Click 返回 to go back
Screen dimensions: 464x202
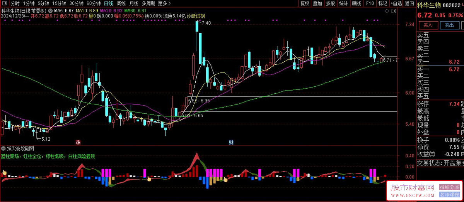point(409,3)
